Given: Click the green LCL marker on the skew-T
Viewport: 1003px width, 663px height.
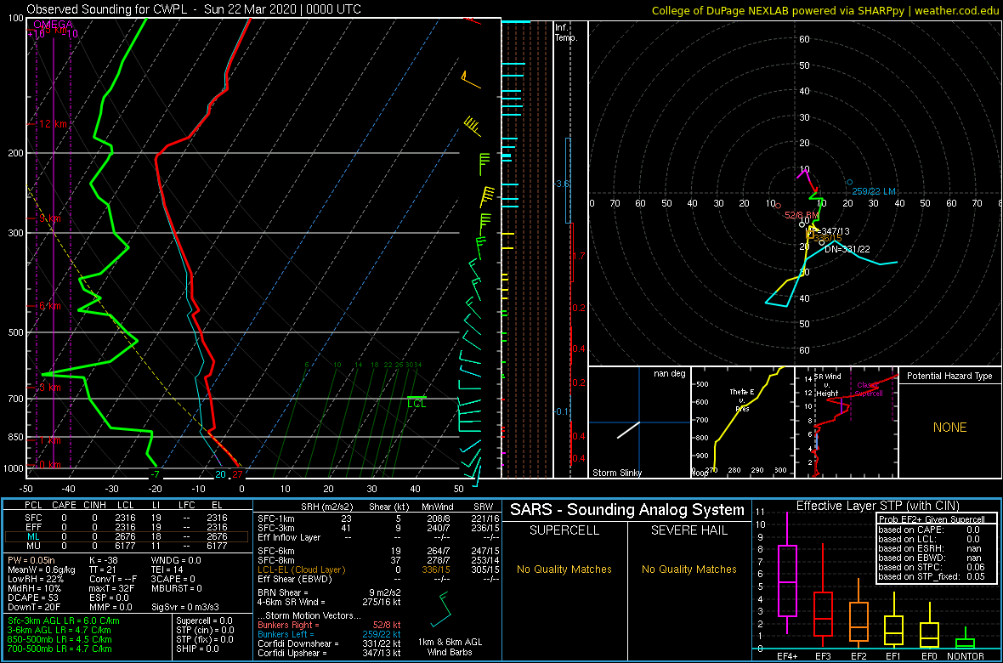Looking at the screenshot, I should point(416,401).
